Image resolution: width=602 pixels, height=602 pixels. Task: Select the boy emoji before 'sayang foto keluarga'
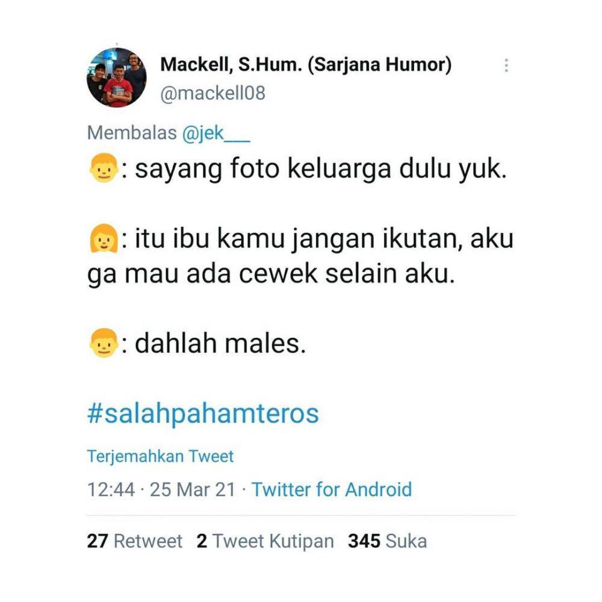[x=104, y=168]
